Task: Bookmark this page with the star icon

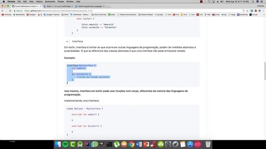Action: [247, 11]
